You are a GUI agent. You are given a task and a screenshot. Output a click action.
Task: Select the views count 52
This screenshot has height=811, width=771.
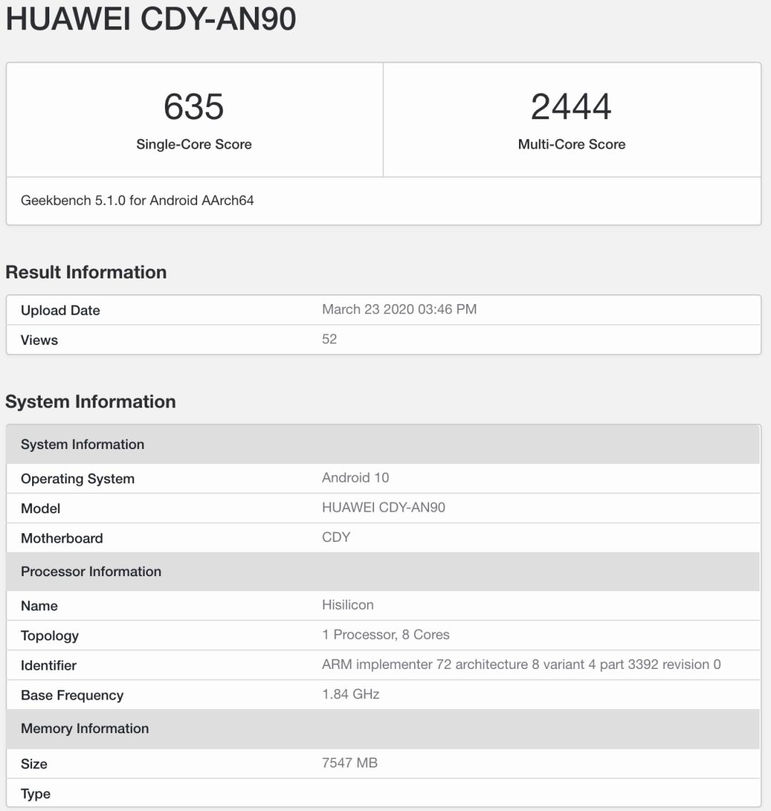[329, 339]
